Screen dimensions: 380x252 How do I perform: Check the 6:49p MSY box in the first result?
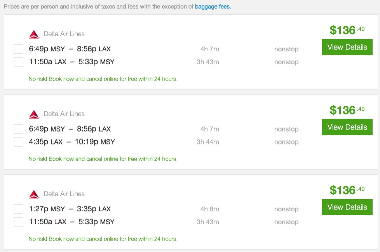19,49
